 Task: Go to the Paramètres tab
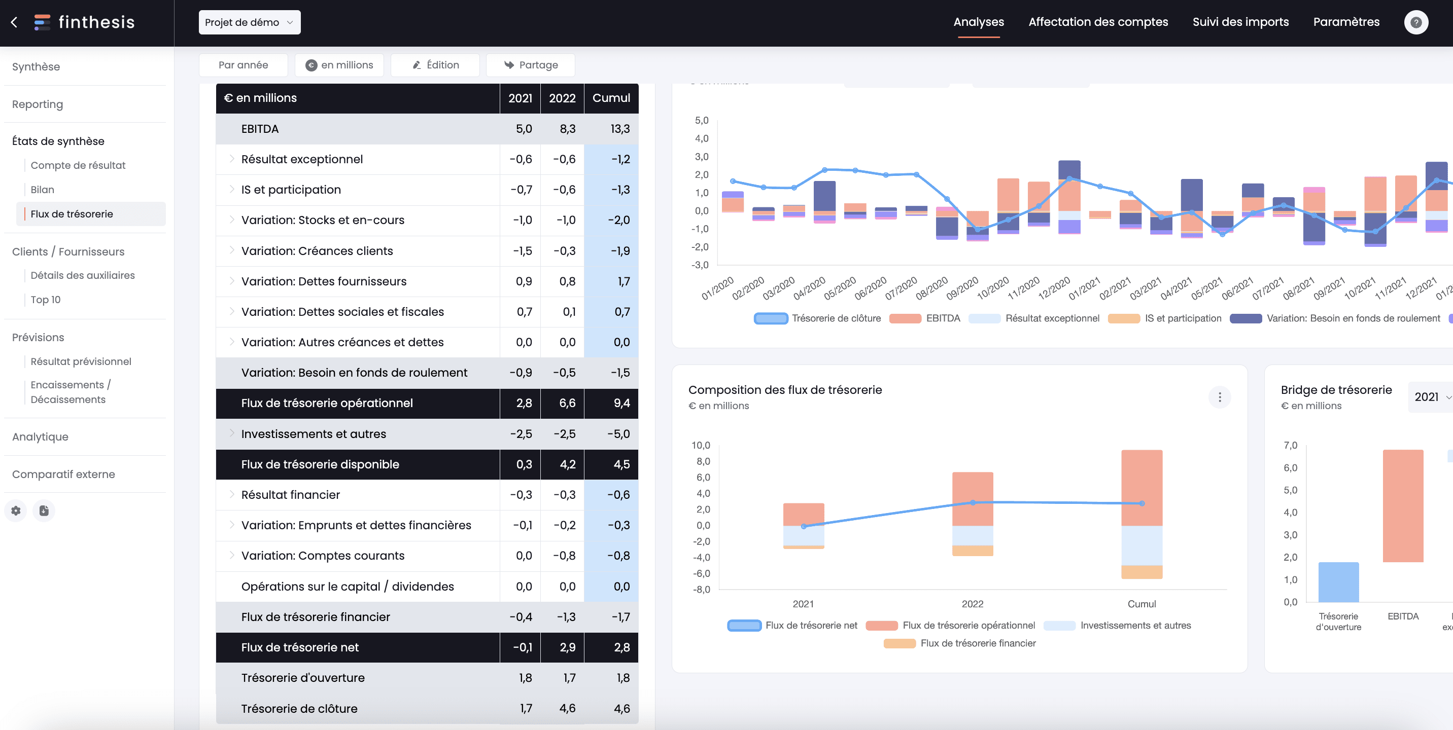[x=1346, y=22]
